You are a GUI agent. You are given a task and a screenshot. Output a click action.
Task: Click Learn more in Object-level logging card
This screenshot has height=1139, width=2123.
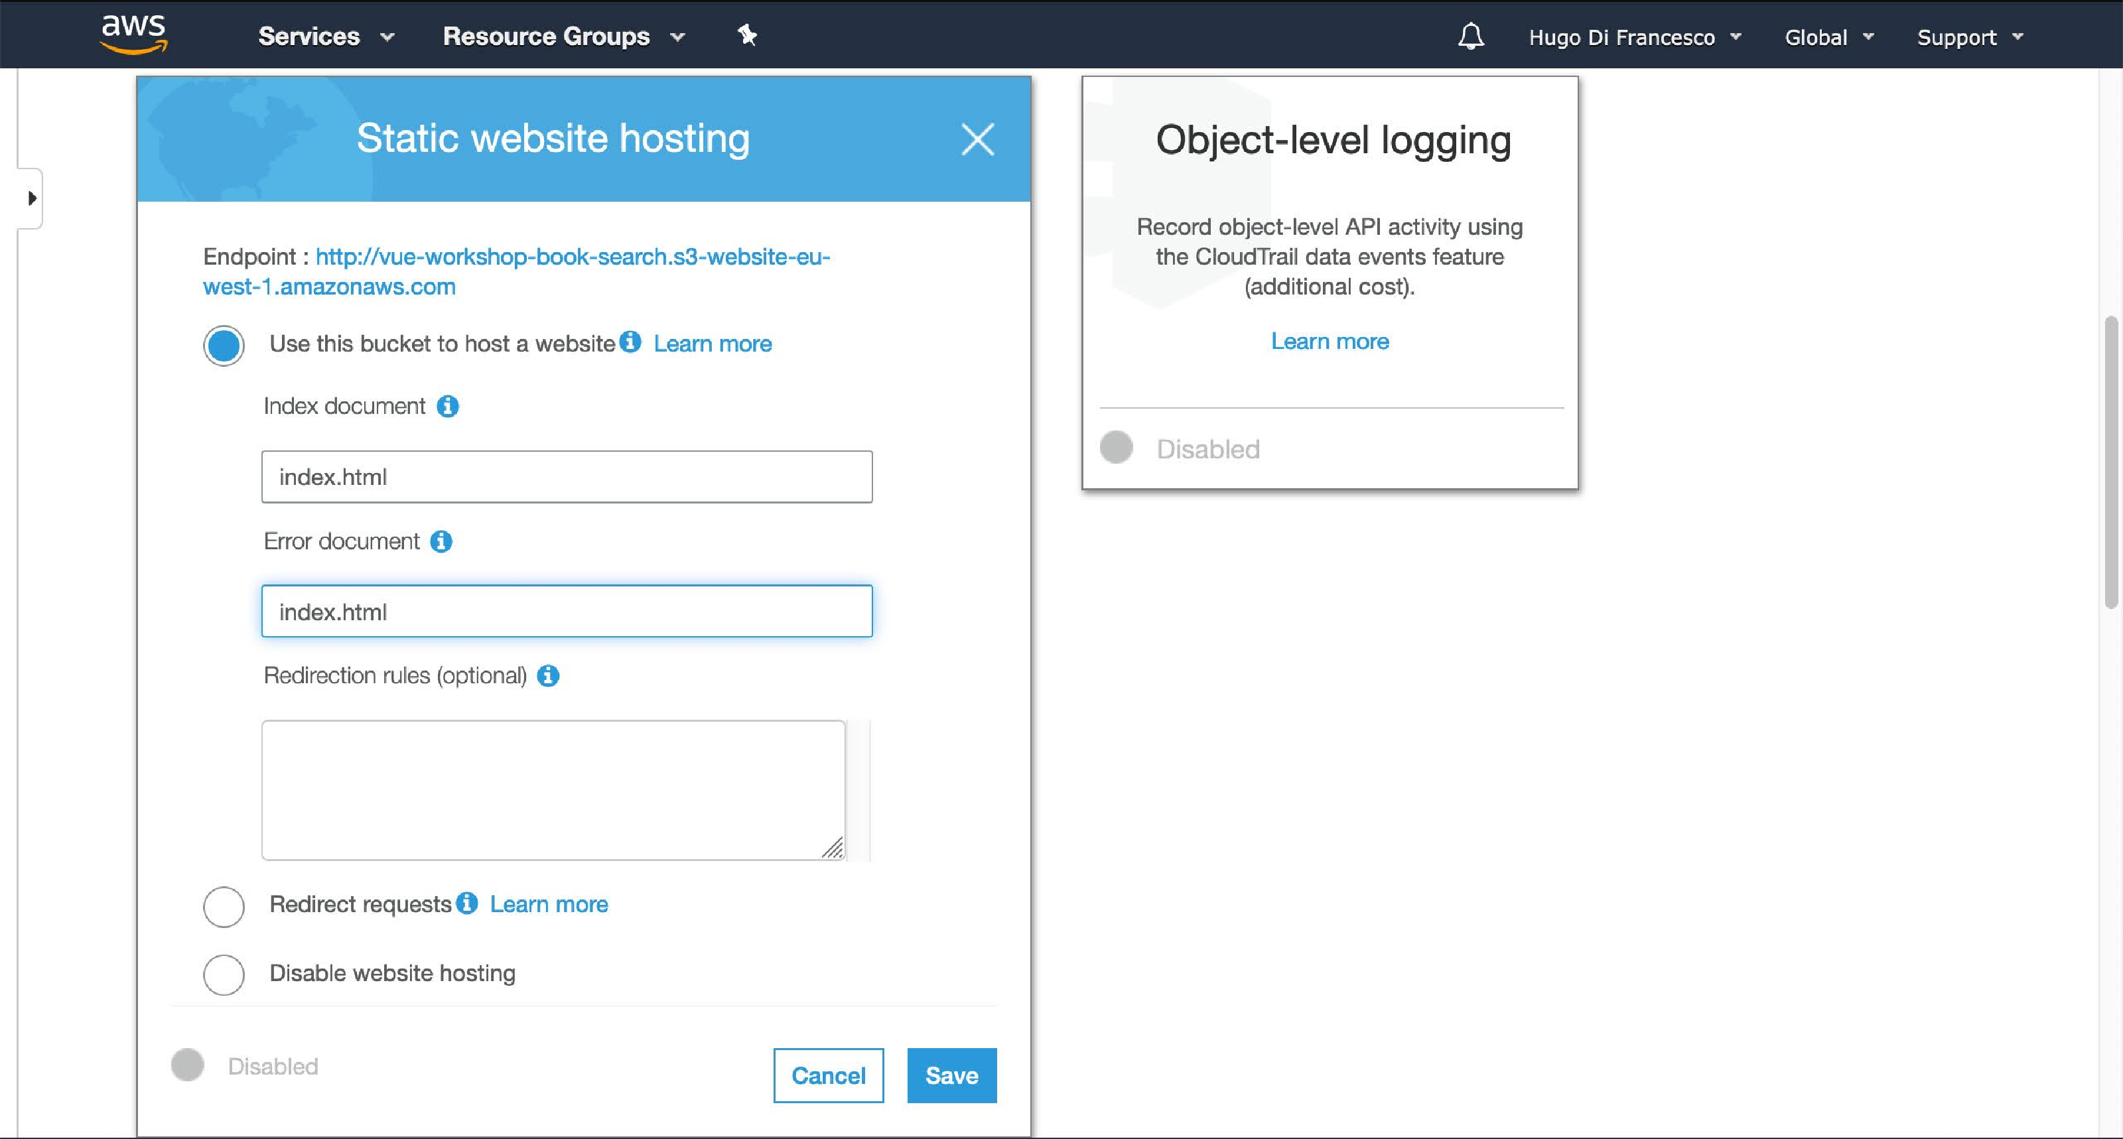point(1330,341)
